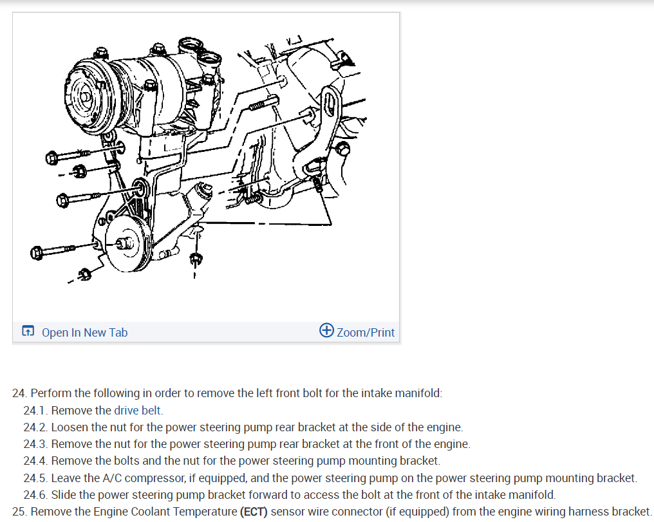This screenshot has height=522, width=654.
Task: Click the bold 'ECT' text in step 25
Action: pos(254,512)
